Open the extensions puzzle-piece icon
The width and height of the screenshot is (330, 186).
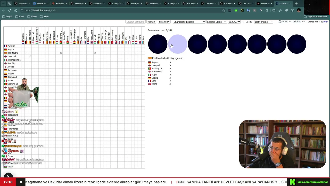[x=267, y=10]
